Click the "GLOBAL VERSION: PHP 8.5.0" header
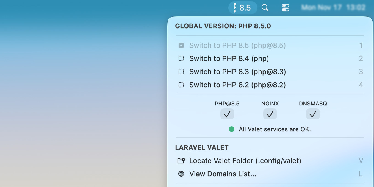Image resolution: width=374 pixels, height=187 pixels. (x=223, y=26)
